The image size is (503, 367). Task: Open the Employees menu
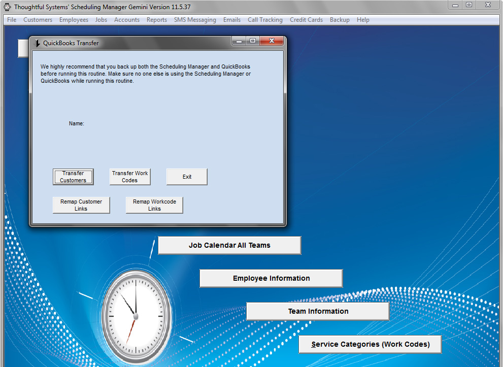point(74,20)
